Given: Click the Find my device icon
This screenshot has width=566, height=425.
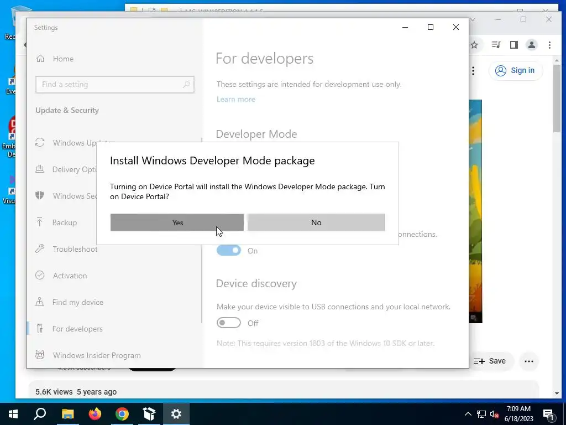Looking at the screenshot, I should [40, 302].
